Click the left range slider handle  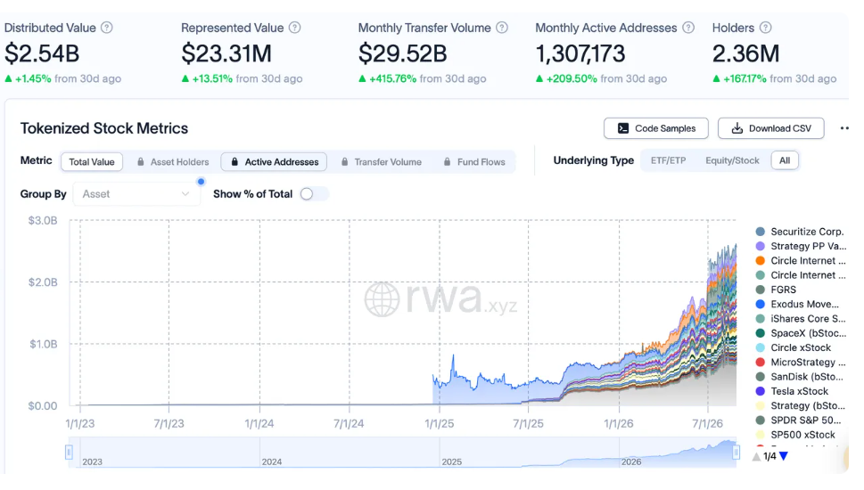click(x=69, y=452)
